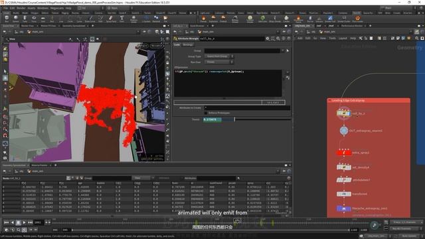
Task: Click the expression editor expand icon beside VEXpression
Action: point(288,78)
